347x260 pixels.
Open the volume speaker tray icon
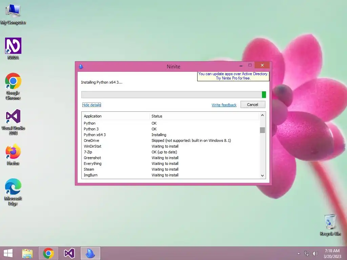315,253
